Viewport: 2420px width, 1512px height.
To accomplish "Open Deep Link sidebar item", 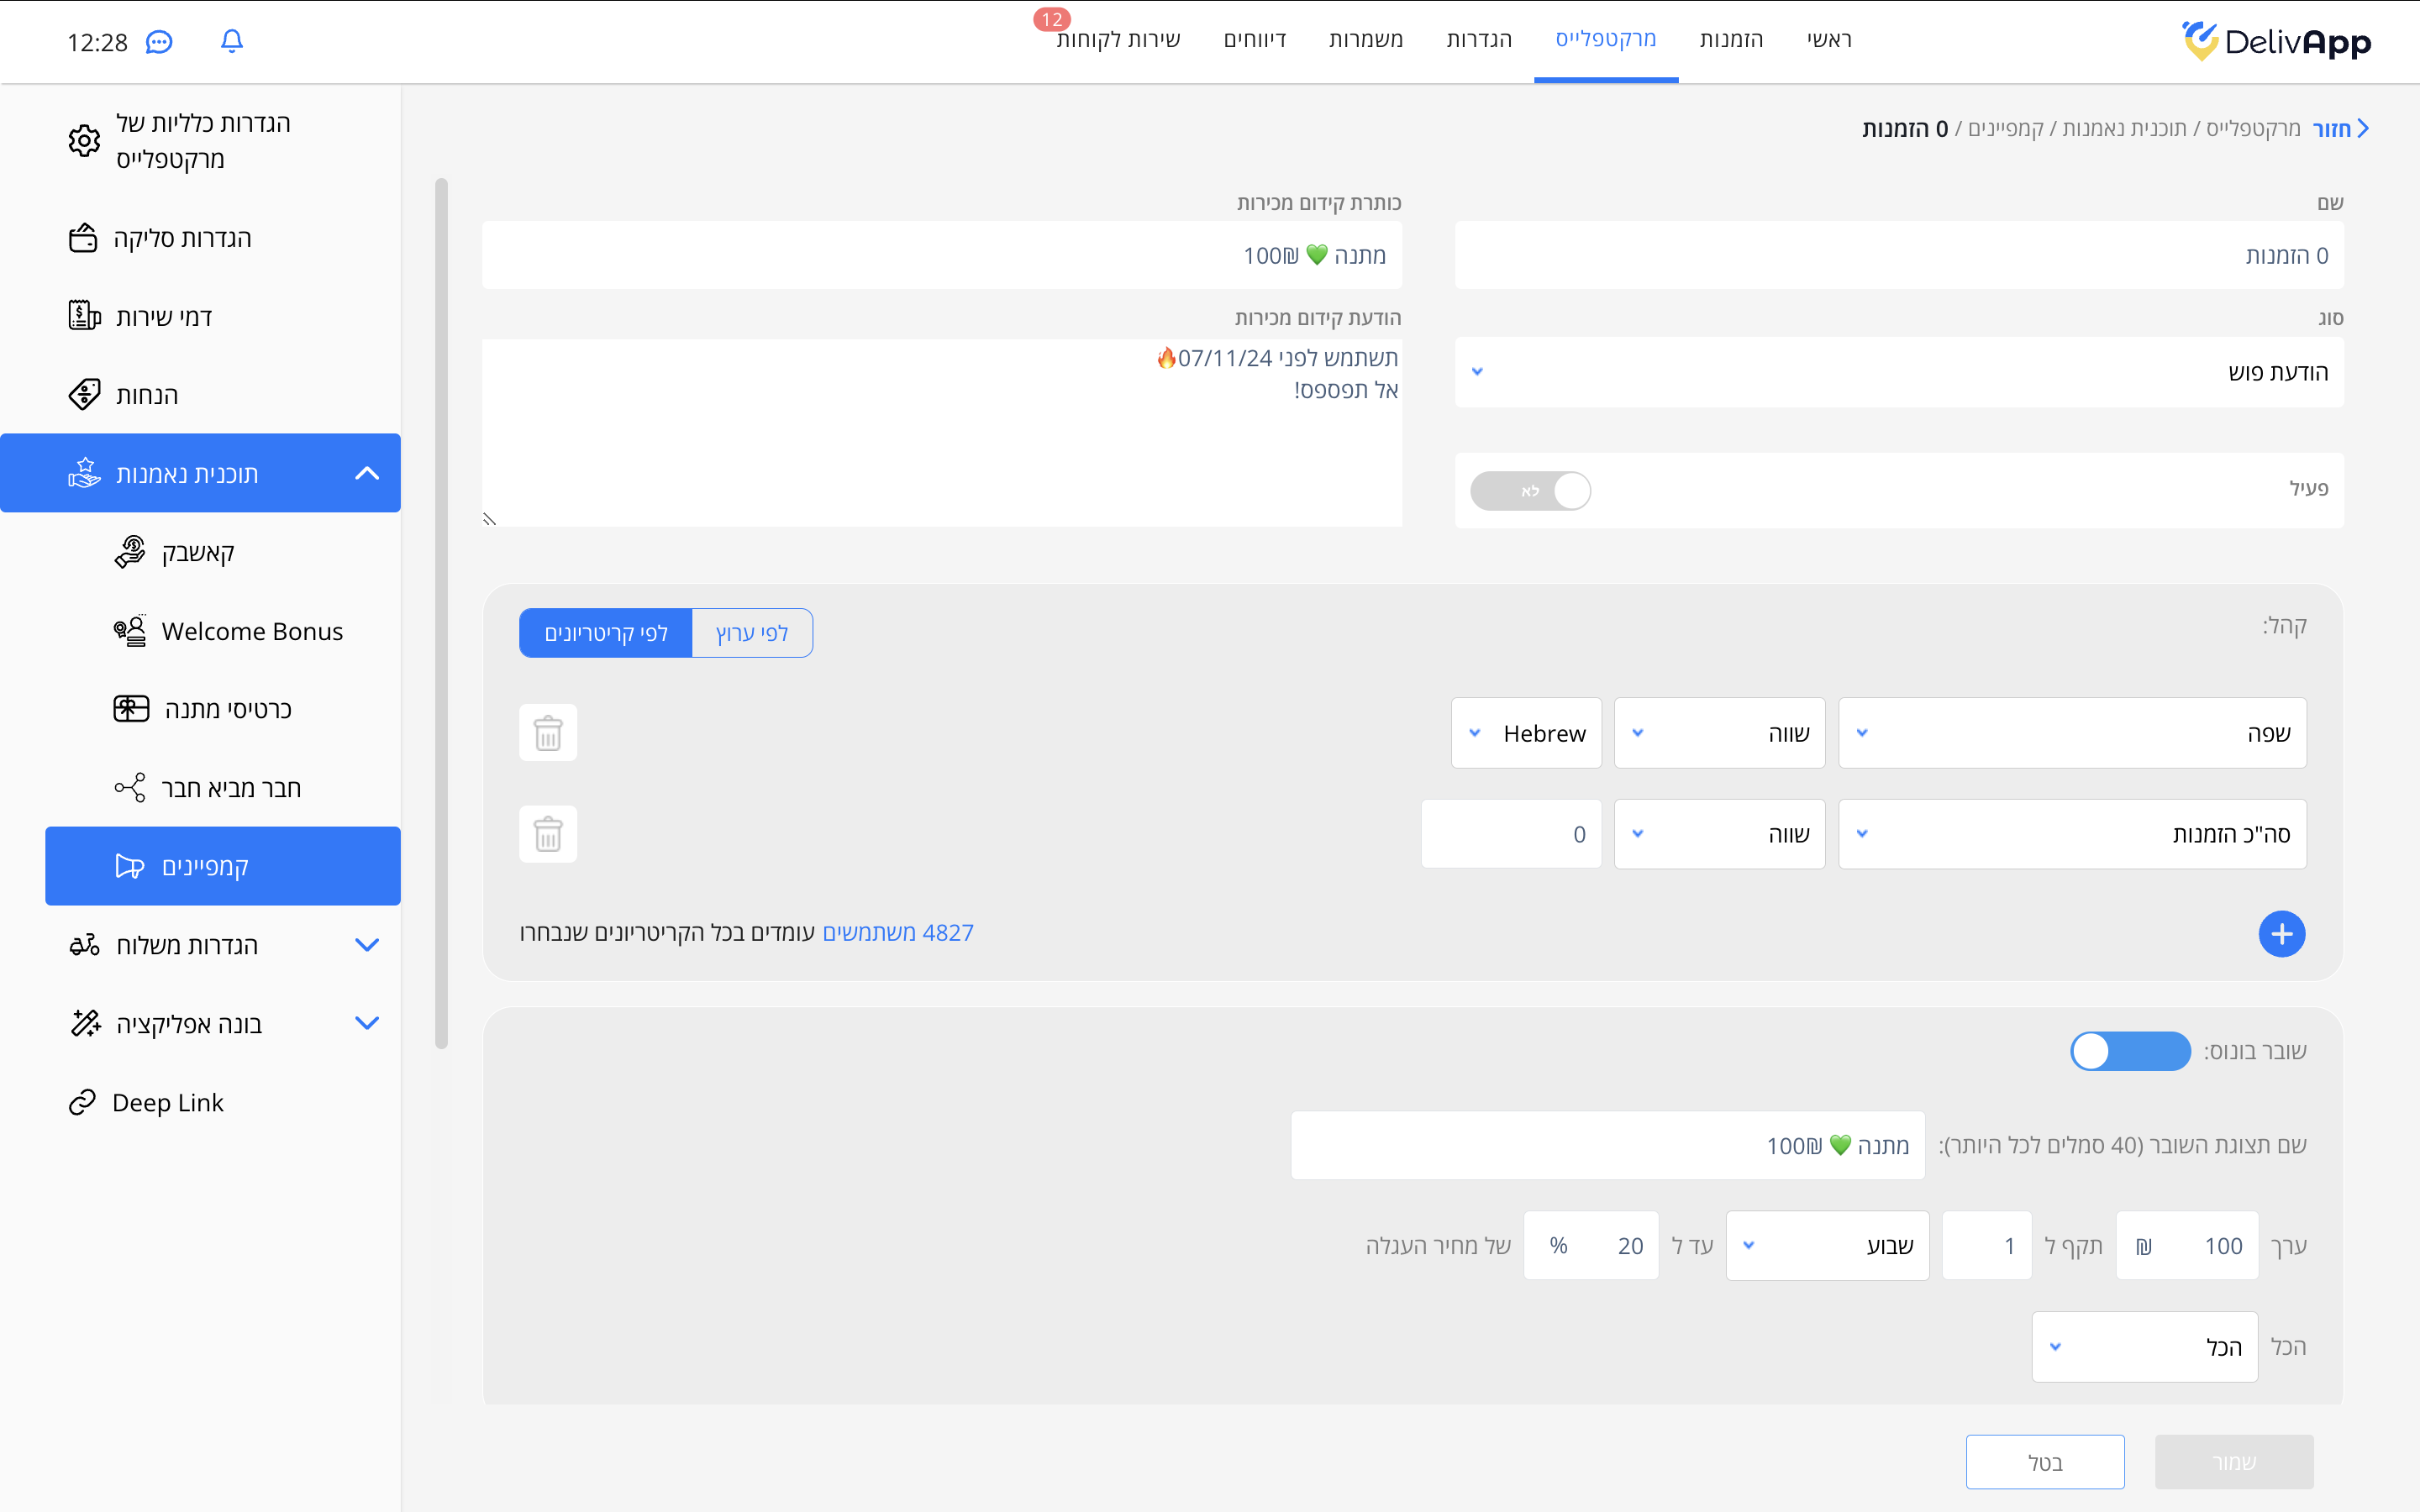I will (167, 1102).
